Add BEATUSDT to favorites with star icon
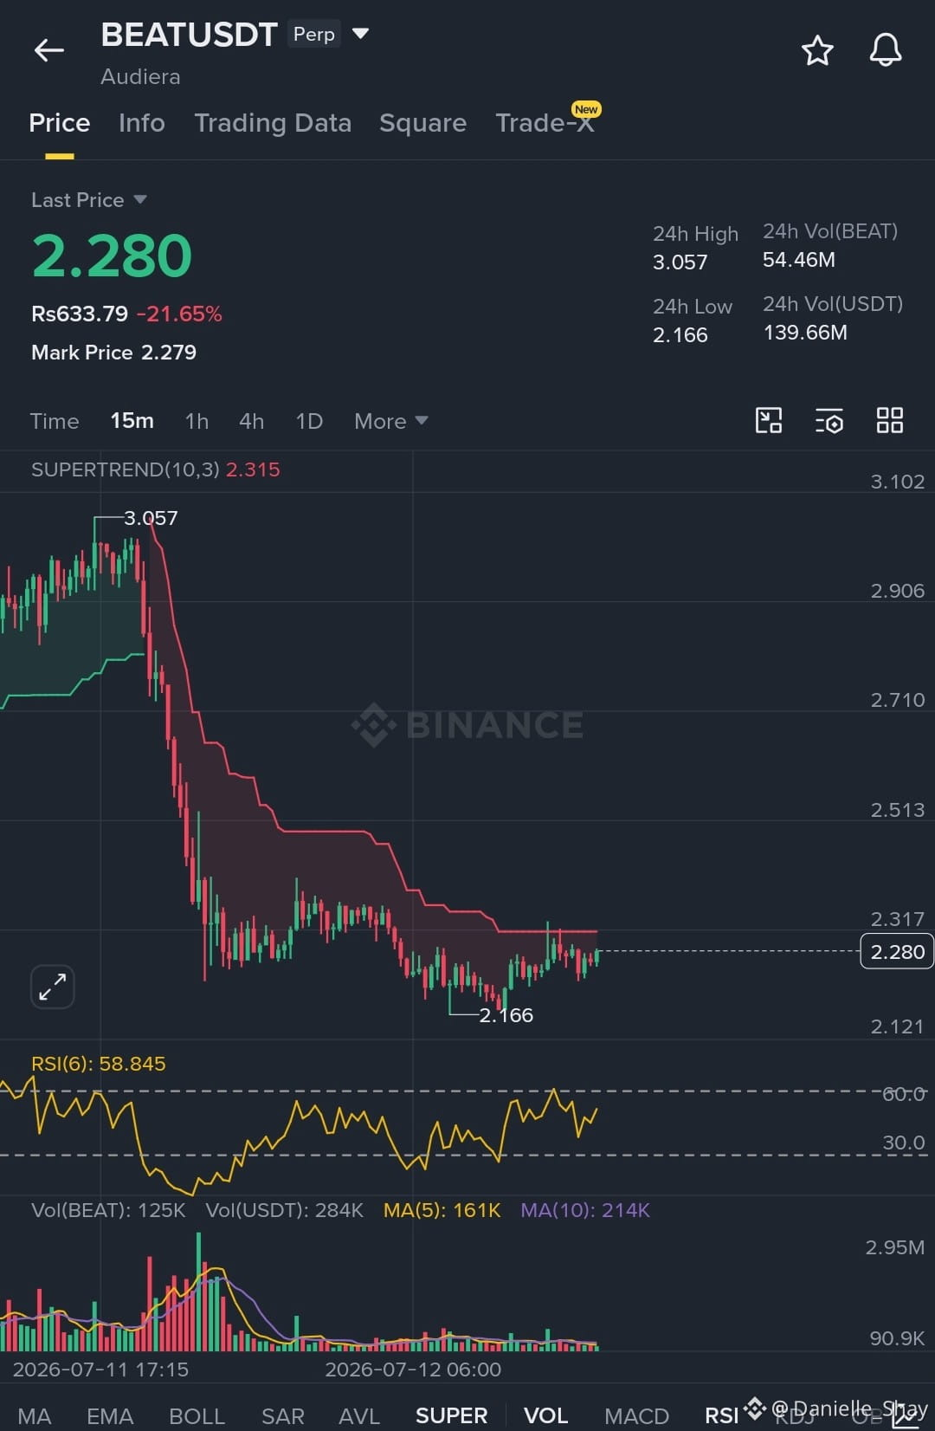Screen dimensions: 935x1431 click(817, 50)
